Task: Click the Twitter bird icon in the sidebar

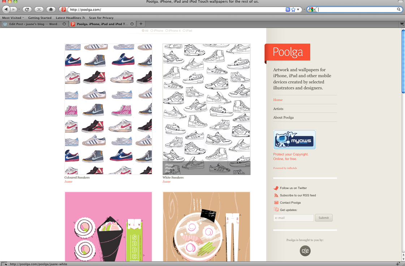Action: tap(276, 188)
